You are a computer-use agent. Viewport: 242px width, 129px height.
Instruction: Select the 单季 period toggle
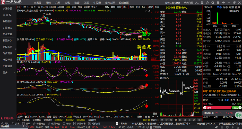[x=219, y=7]
